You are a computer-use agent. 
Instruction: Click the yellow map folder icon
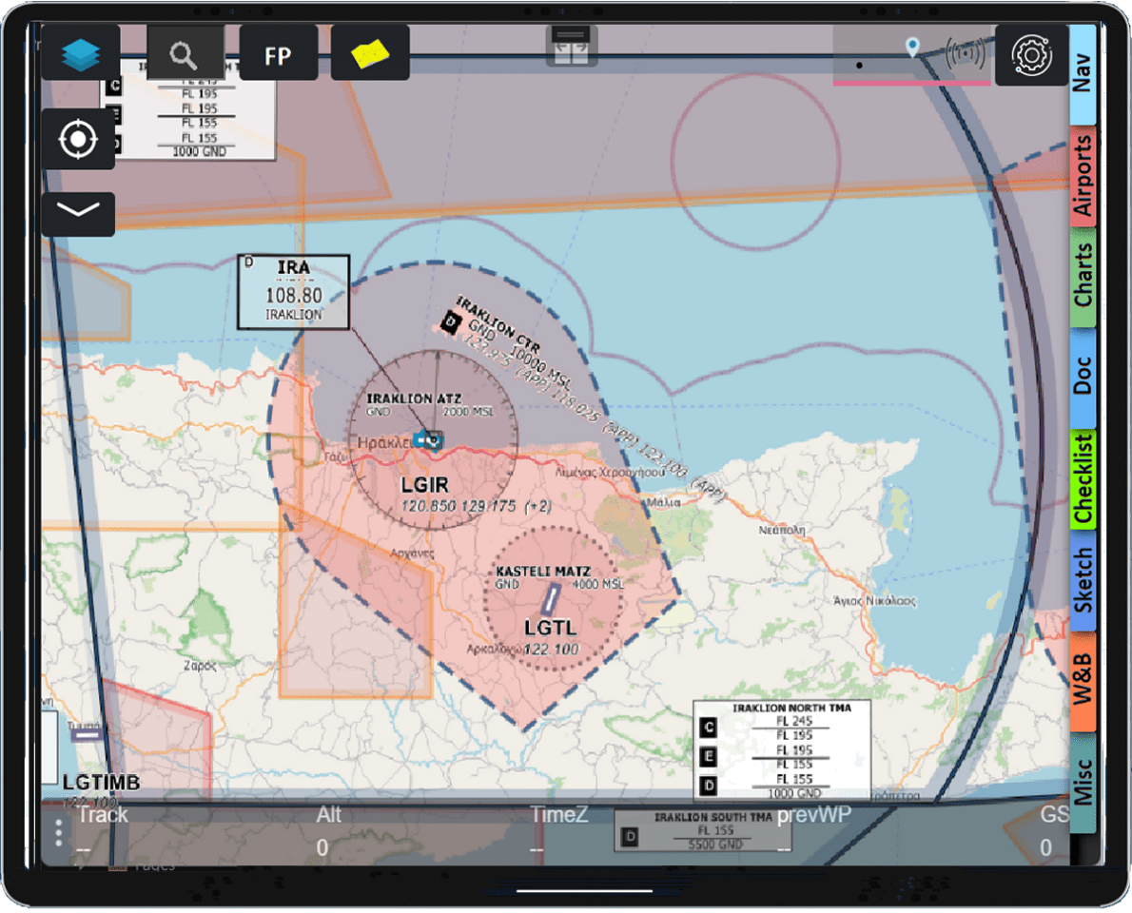[370, 54]
